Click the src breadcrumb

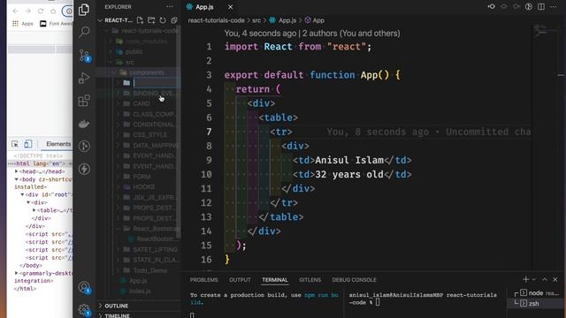coord(256,20)
